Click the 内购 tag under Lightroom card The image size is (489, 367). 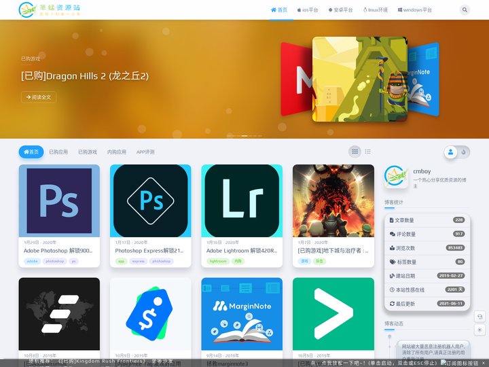point(238,261)
